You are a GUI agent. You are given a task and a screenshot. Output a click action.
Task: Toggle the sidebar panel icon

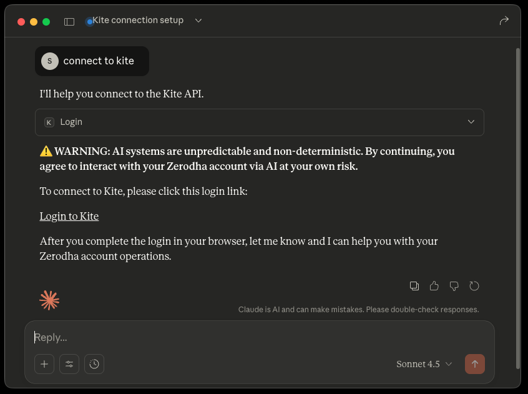(69, 21)
